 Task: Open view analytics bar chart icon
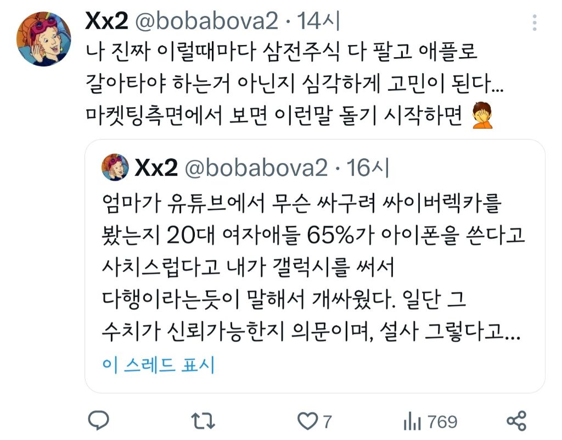(412, 421)
